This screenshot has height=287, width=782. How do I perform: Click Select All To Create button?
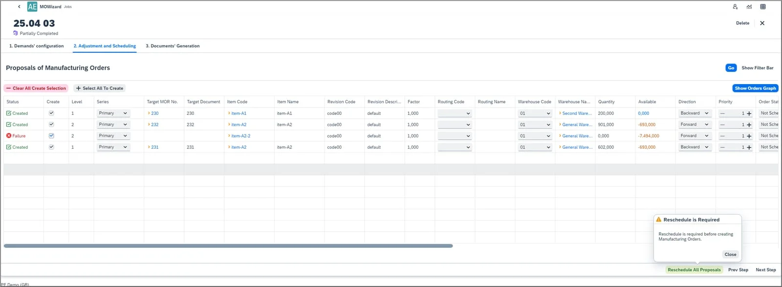click(x=100, y=88)
